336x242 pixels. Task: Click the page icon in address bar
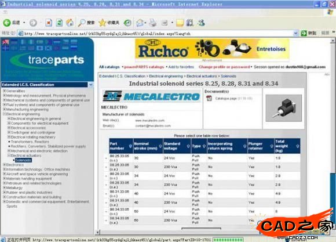21,33
